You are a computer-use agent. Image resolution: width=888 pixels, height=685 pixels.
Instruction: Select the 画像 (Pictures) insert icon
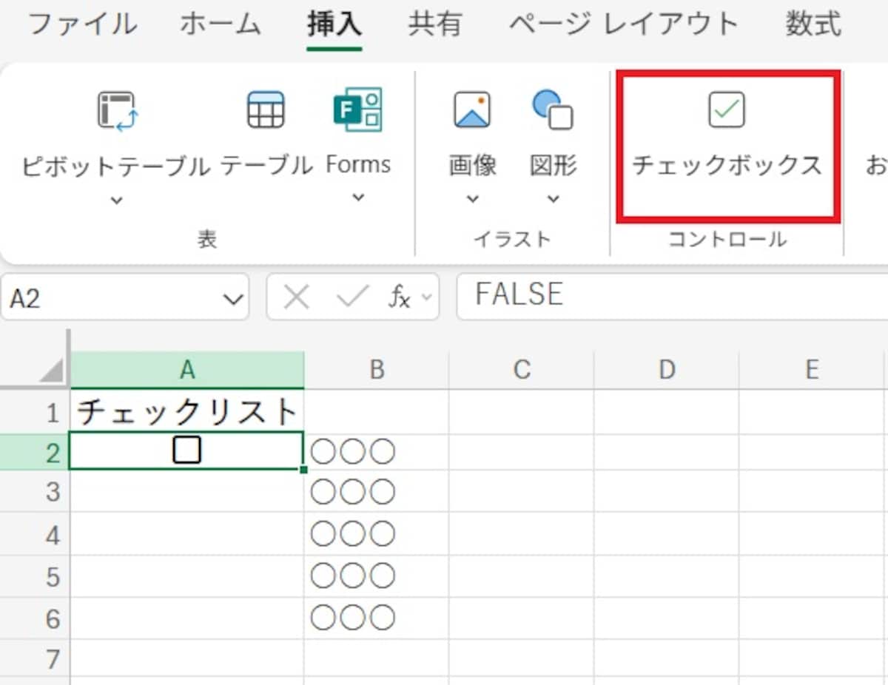coord(471,109)
